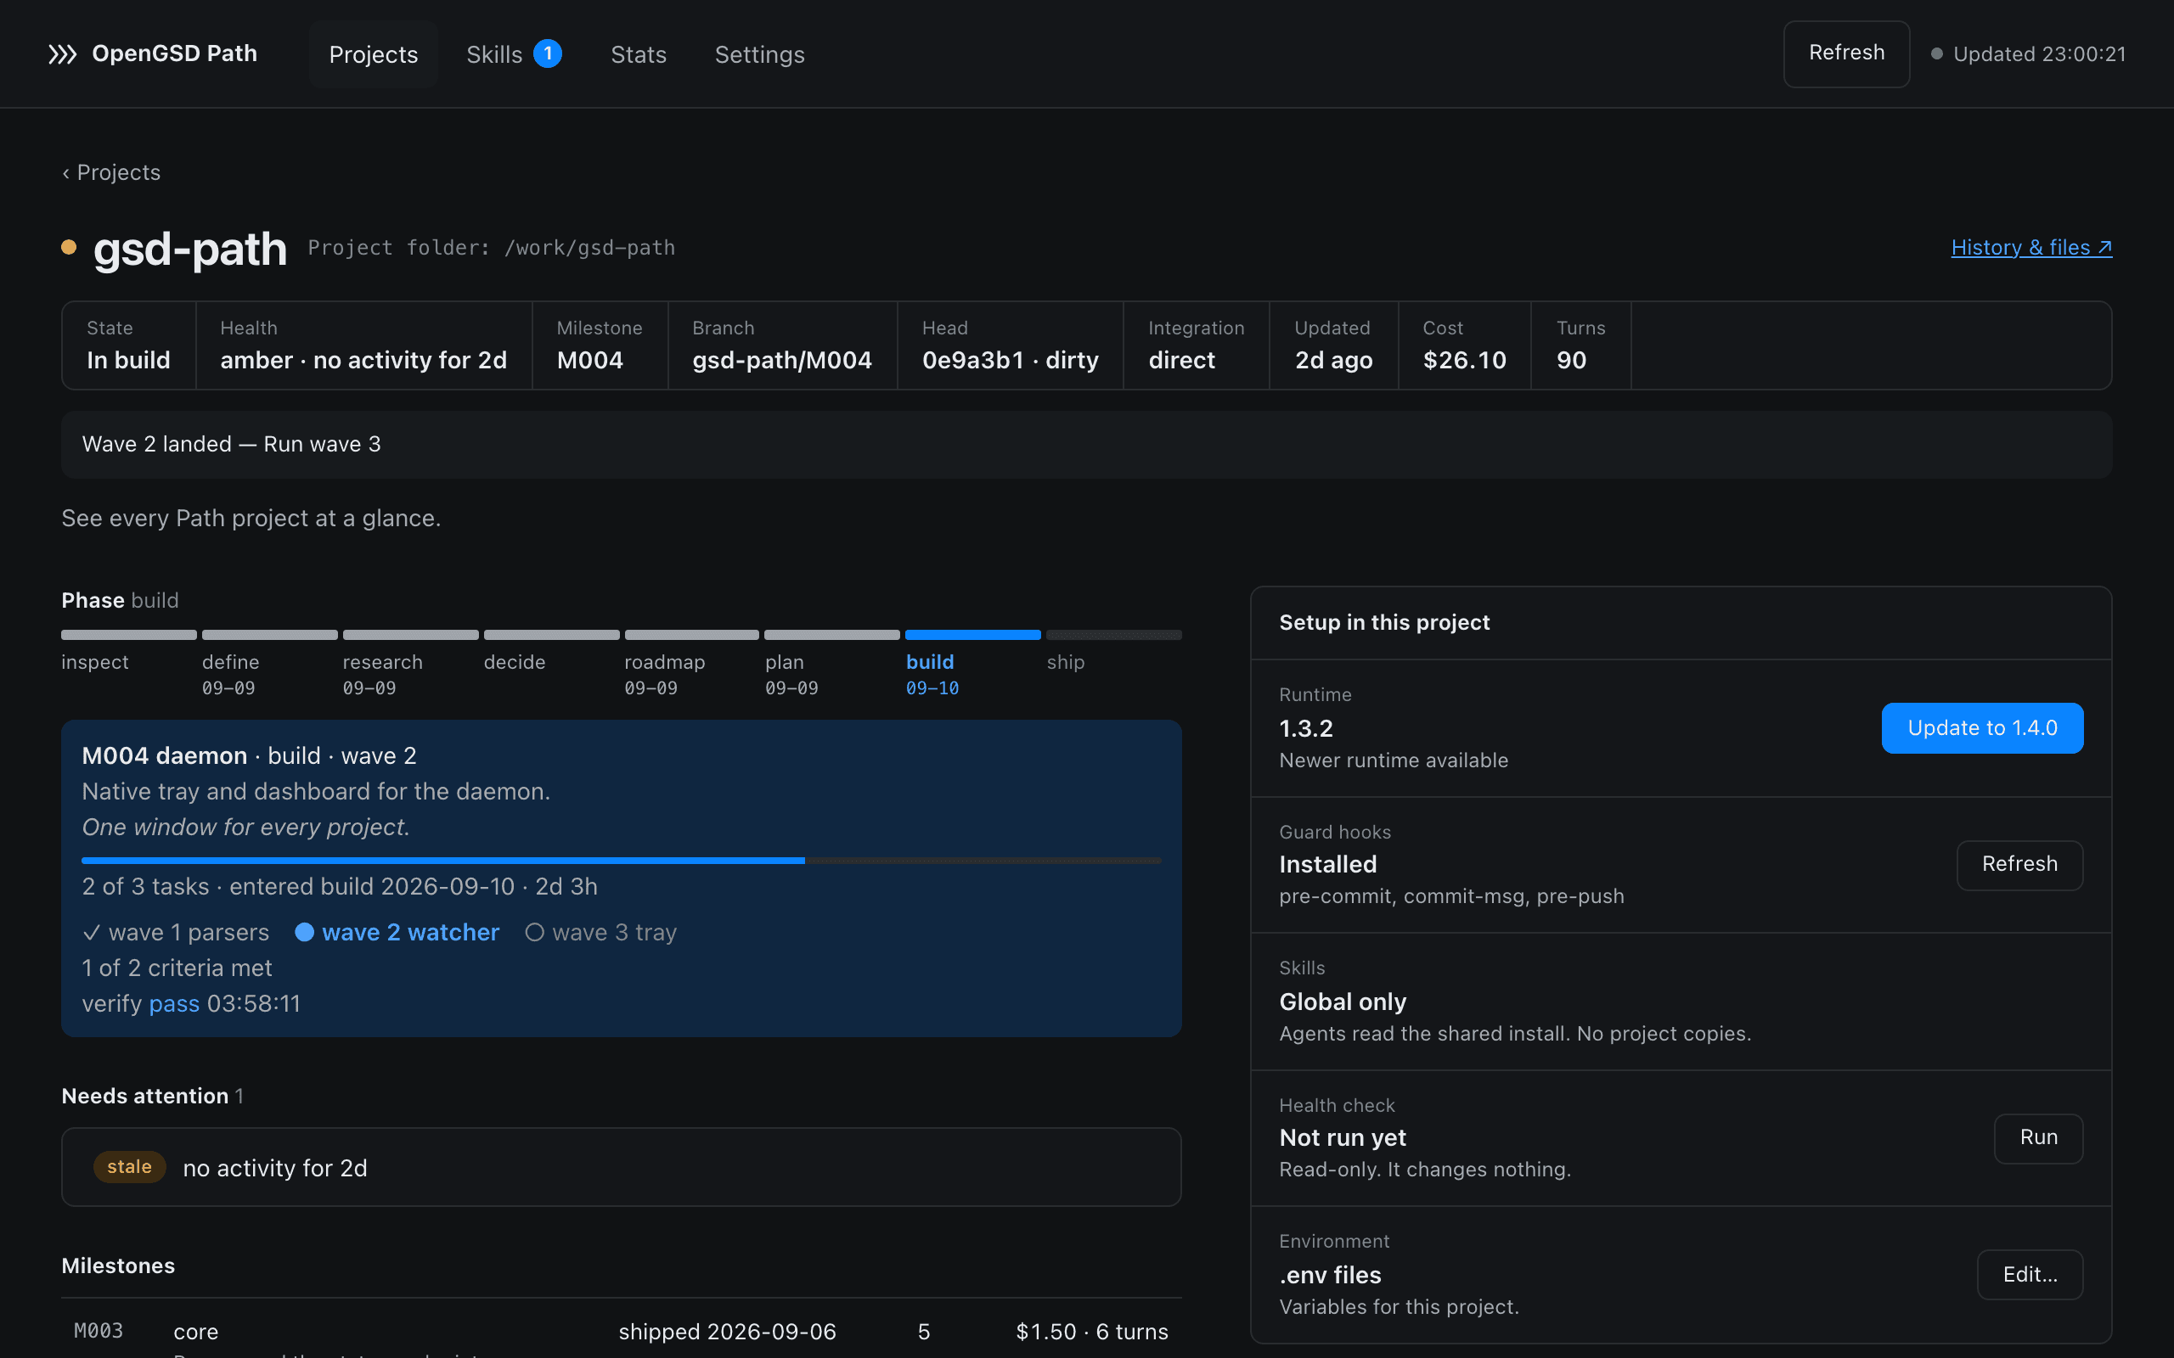Switch to the Skills tab

514,53
